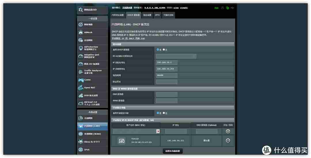Screen dimensions: 311x158
Task: Open the DHCP server tab
Action: [133, 15]
